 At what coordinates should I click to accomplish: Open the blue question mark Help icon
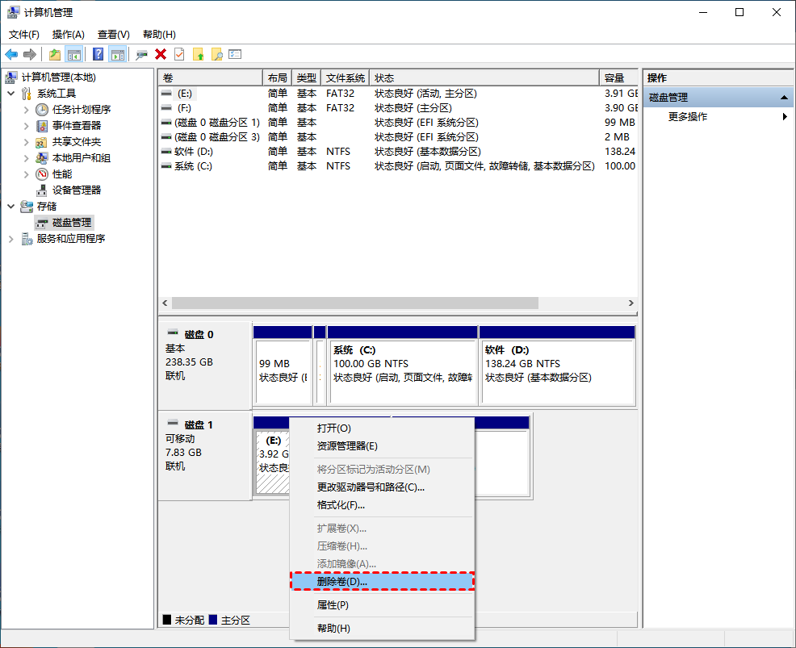[98, 54]
